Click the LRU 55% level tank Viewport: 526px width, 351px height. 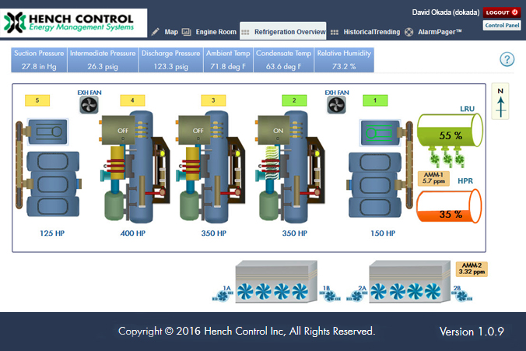click(450, 135)
